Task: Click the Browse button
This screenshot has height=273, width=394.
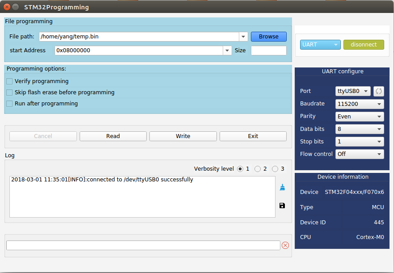Action: pyautogui.click(x=269, y=37)
